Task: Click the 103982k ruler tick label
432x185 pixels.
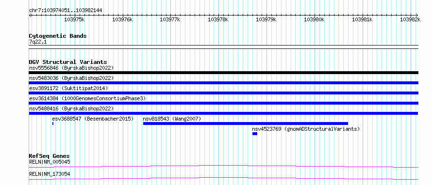Action: tap(411, 19)
